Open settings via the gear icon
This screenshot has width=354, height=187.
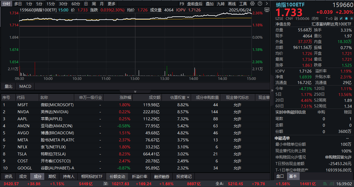point(252,4)
